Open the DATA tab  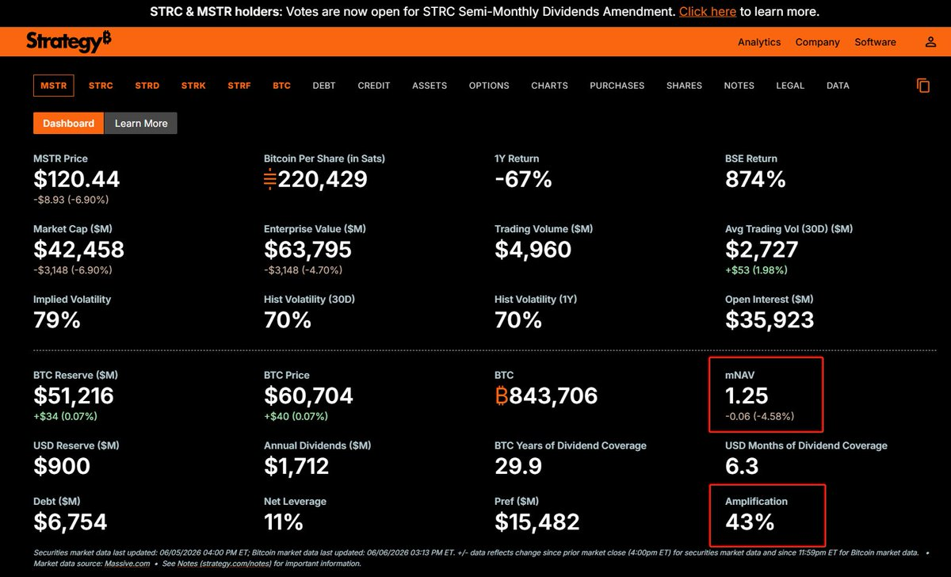(838, 86)
